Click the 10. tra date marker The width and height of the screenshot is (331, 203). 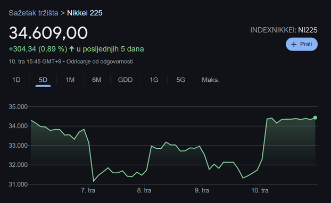tap(260, 191)
